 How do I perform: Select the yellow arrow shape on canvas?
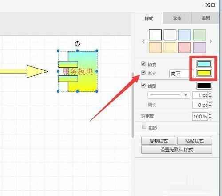(24, 71)
